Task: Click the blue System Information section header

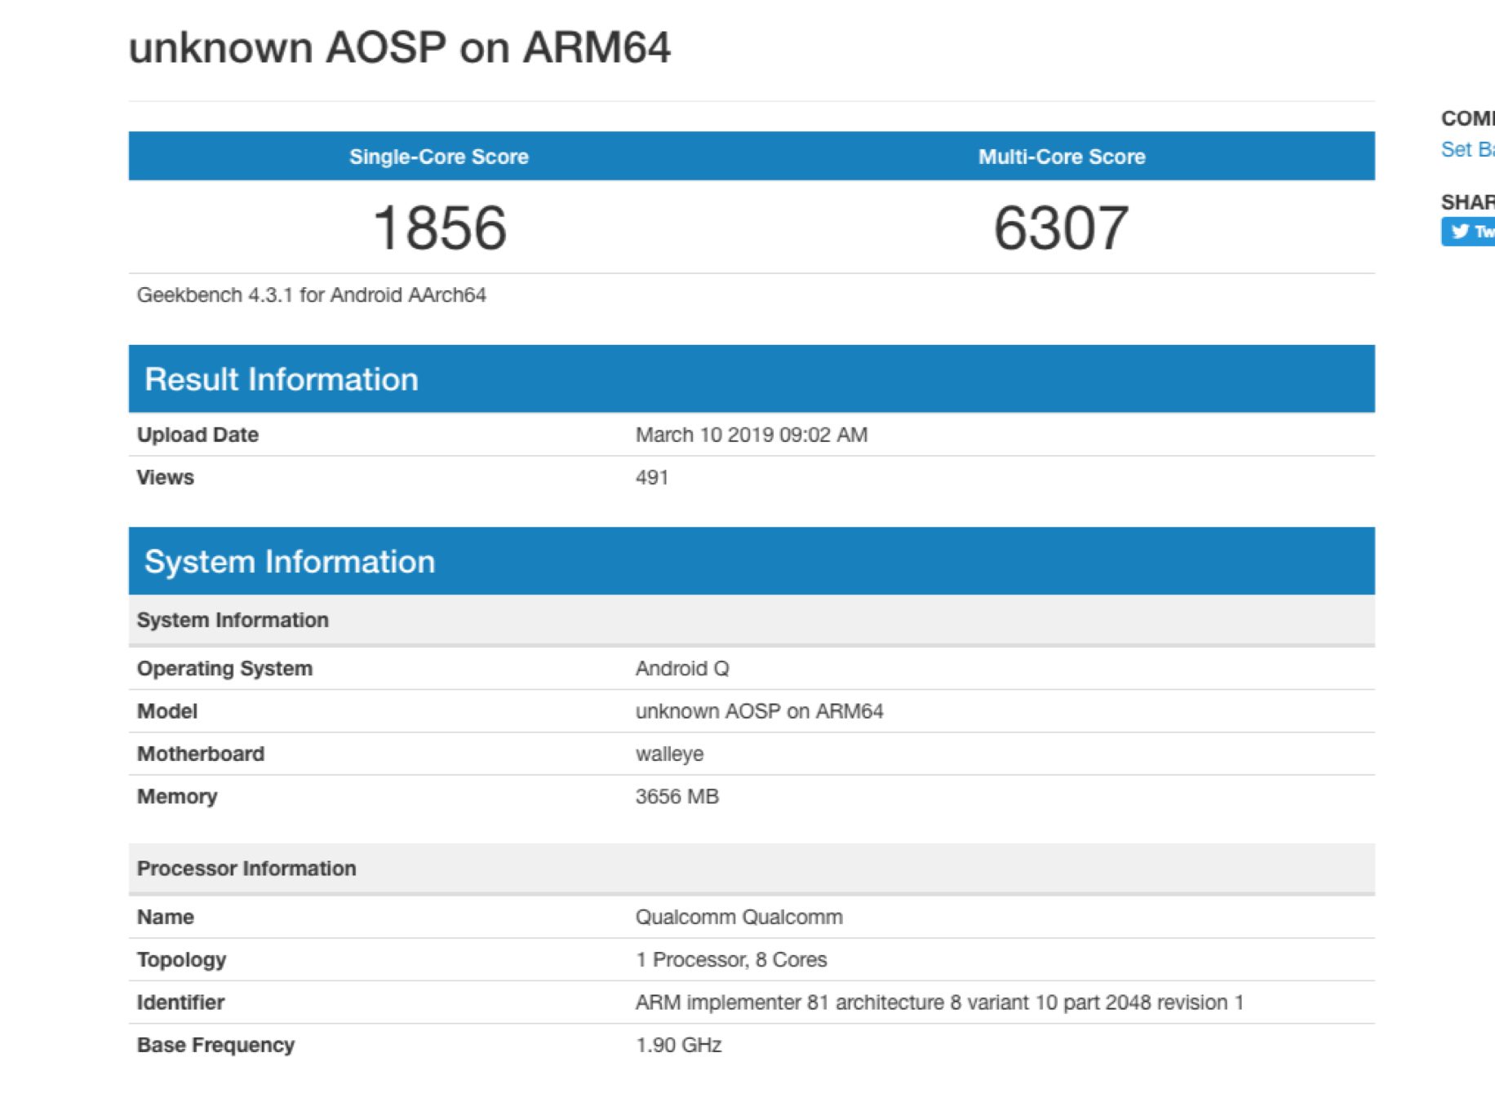Action: click(290, 562)
